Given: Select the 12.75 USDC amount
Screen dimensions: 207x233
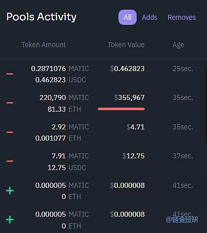Looking at the screenshot, I should (x=67, y=168).
